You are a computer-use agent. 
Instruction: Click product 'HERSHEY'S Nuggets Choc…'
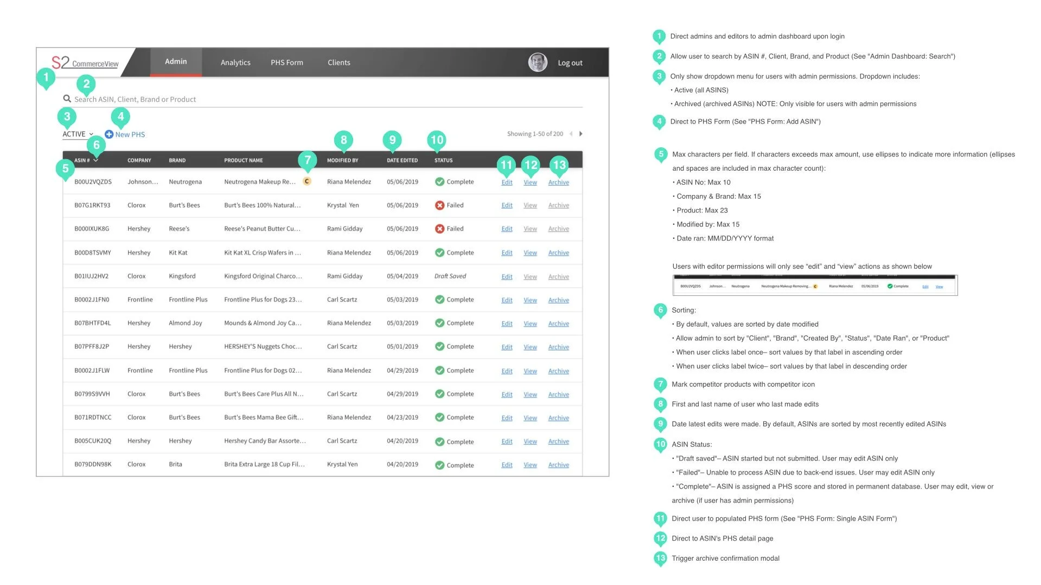[263, 347]
